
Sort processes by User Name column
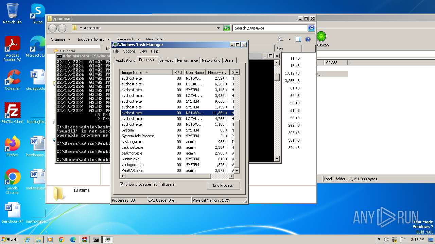(x=195, y=73)
